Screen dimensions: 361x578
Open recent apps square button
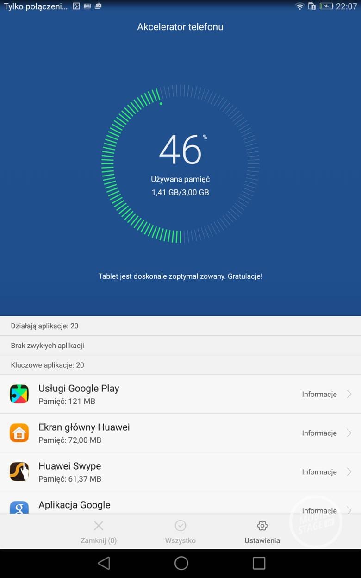[259, 563]
